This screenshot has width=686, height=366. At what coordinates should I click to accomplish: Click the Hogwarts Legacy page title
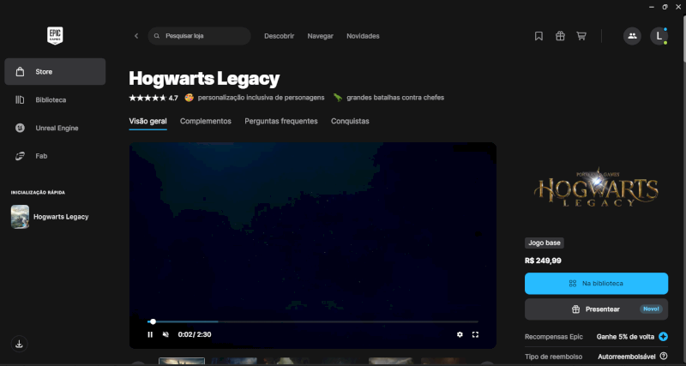tap(204, 79)
